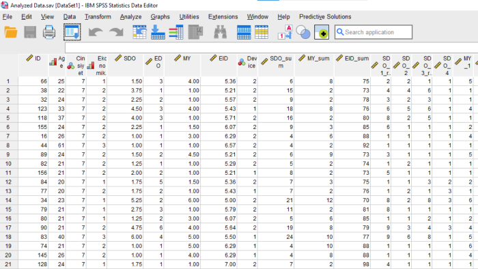The height and width of the screenshot is (269, 478).
Task: Click EID_sum cell with value 92
Action: 352,145
